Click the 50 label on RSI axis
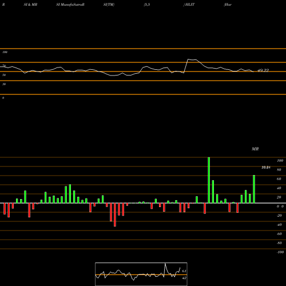Screen dimensions: 286x286 [4, 75]
